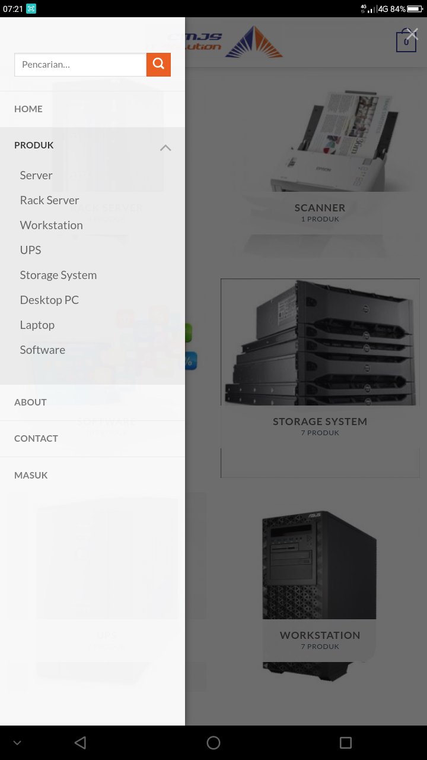
Task: Click the SCANNER category title
Action: point(320,208)
